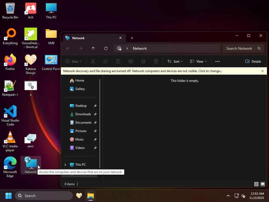The width and height of the screenshot is (269, 202).
Task: Select the GooseDesktop shortcut icon
Action: coord(31,38)
